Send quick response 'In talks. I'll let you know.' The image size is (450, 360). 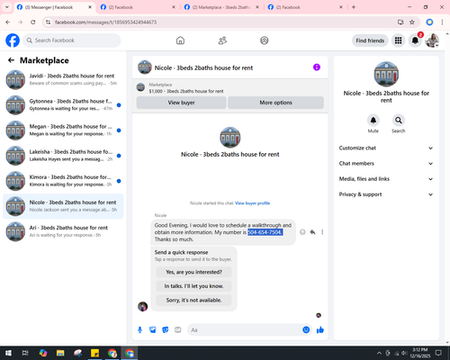coord(193,286)
